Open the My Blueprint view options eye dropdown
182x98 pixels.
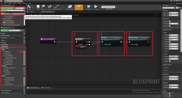(23, 31)
